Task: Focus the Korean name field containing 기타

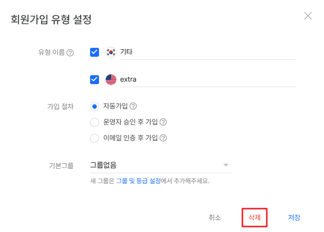Action: pyautogui.click(x=208, y=52)
